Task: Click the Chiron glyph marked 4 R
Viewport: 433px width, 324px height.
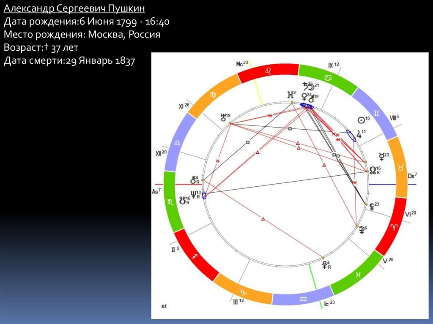Action: [x=193, y=180]
